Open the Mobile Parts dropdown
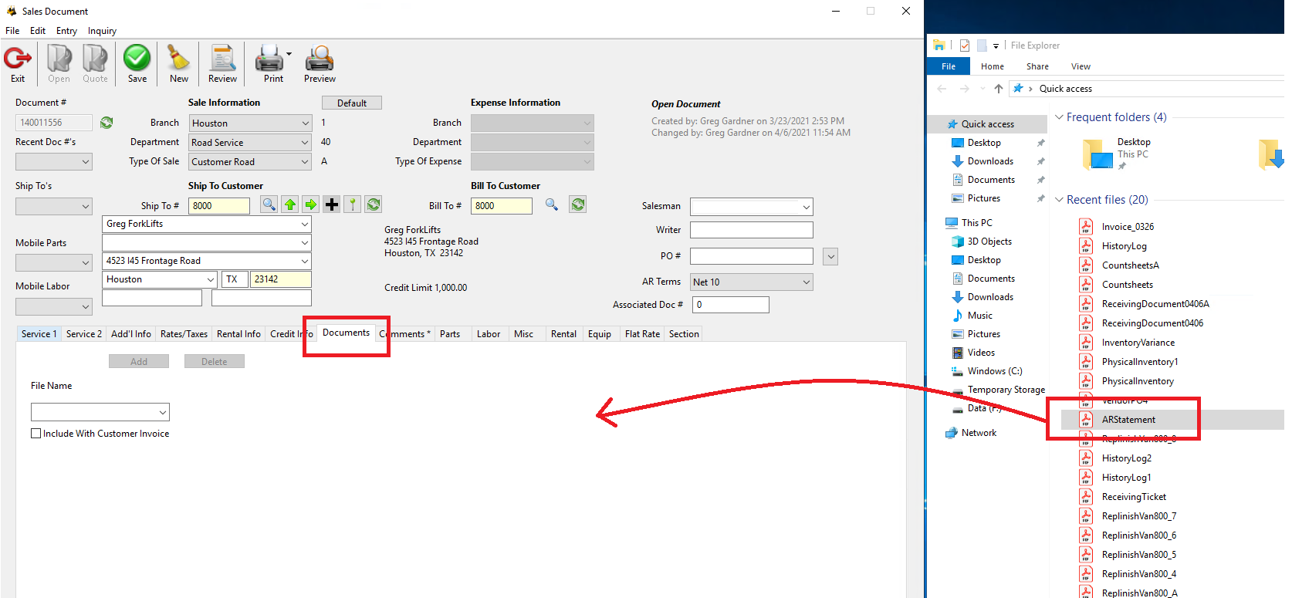Image resolution: width=1292 pixels, height=598 pixels. (86, 263)
